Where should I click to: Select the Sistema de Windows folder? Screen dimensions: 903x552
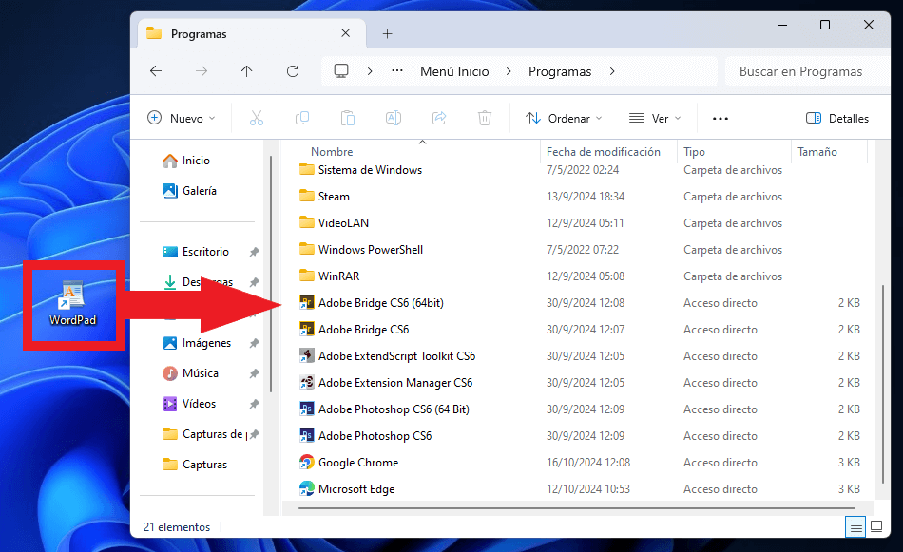click(x=578, y=170)
